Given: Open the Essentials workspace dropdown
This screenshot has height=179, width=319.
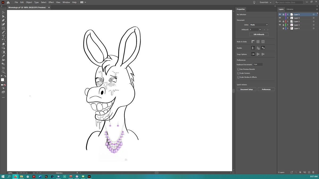Looking at the screenshot, I should (x=266, y=2).
